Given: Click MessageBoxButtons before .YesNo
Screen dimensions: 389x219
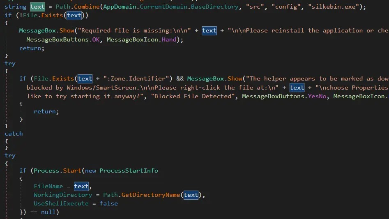Looking at the screenshot, I should pos(273,96).
